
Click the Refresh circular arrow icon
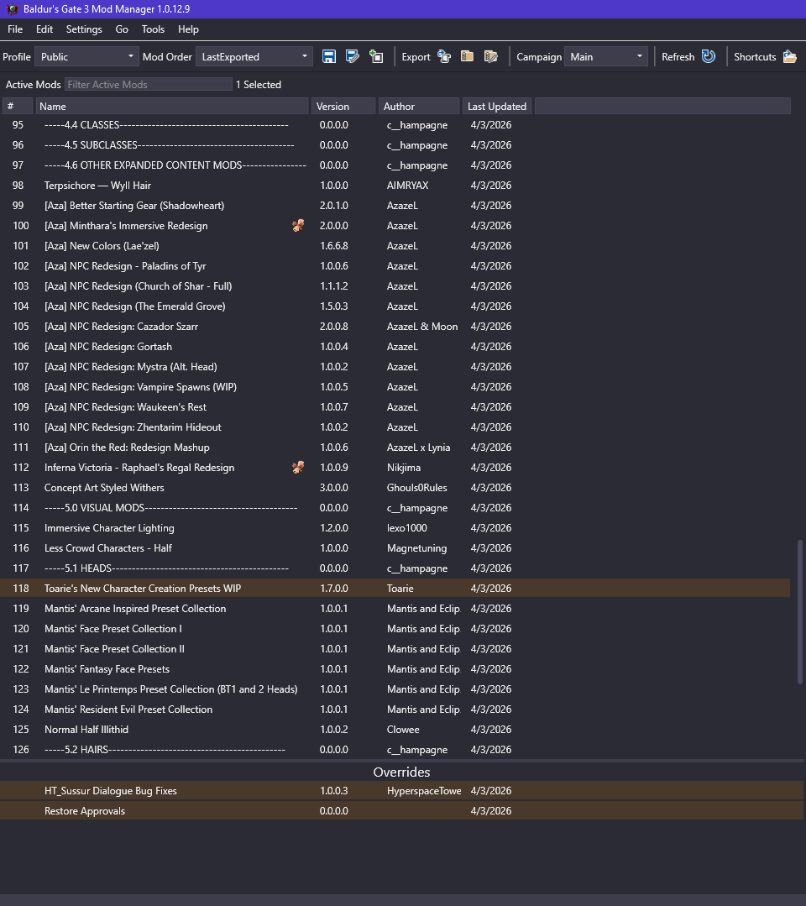click(709, 56)
